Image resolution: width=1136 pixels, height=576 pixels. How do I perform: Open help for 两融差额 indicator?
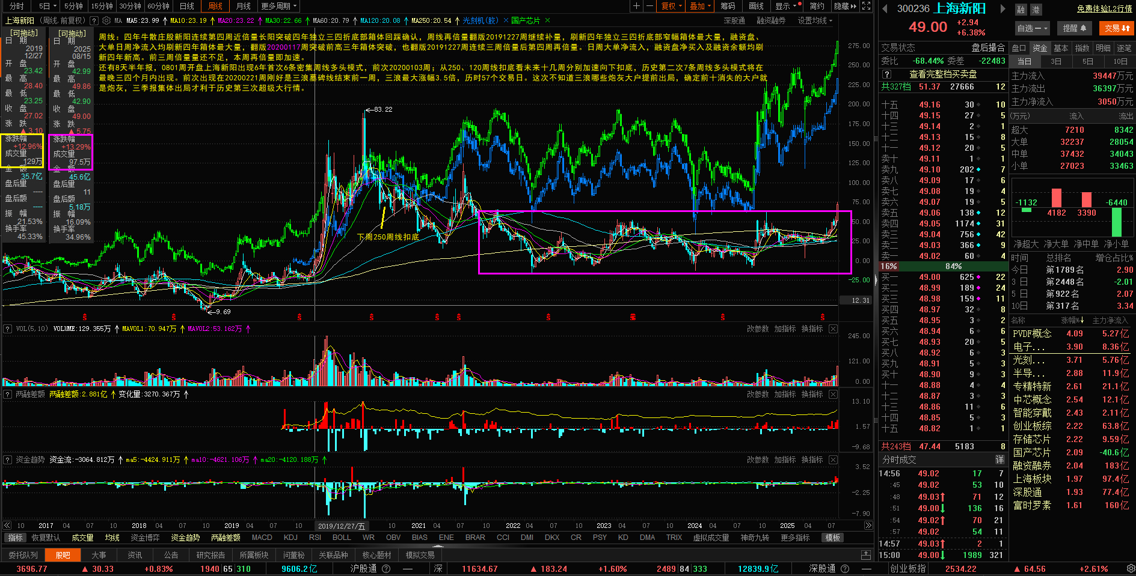(x=8, y=394)
